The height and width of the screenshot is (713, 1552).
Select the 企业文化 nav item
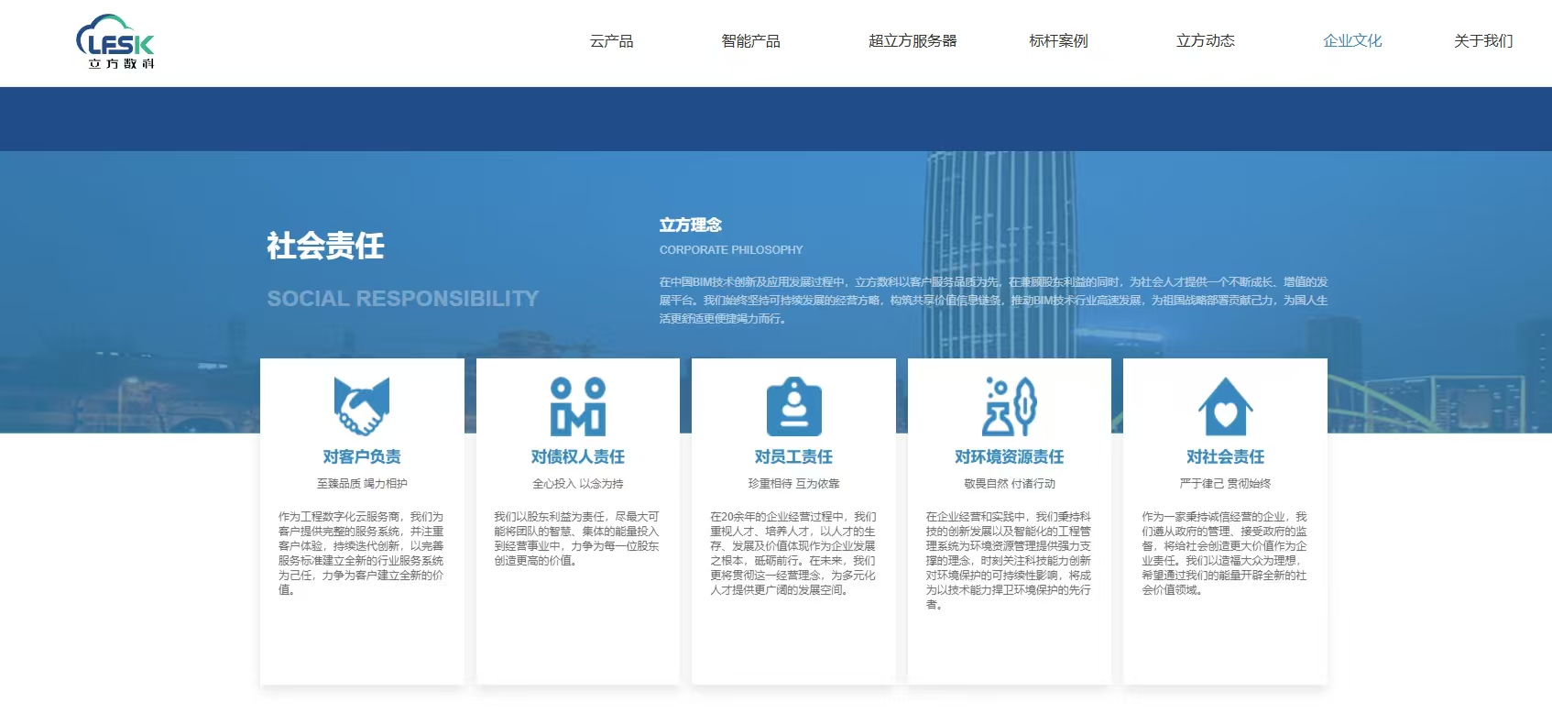click(x=1352, y=41)
